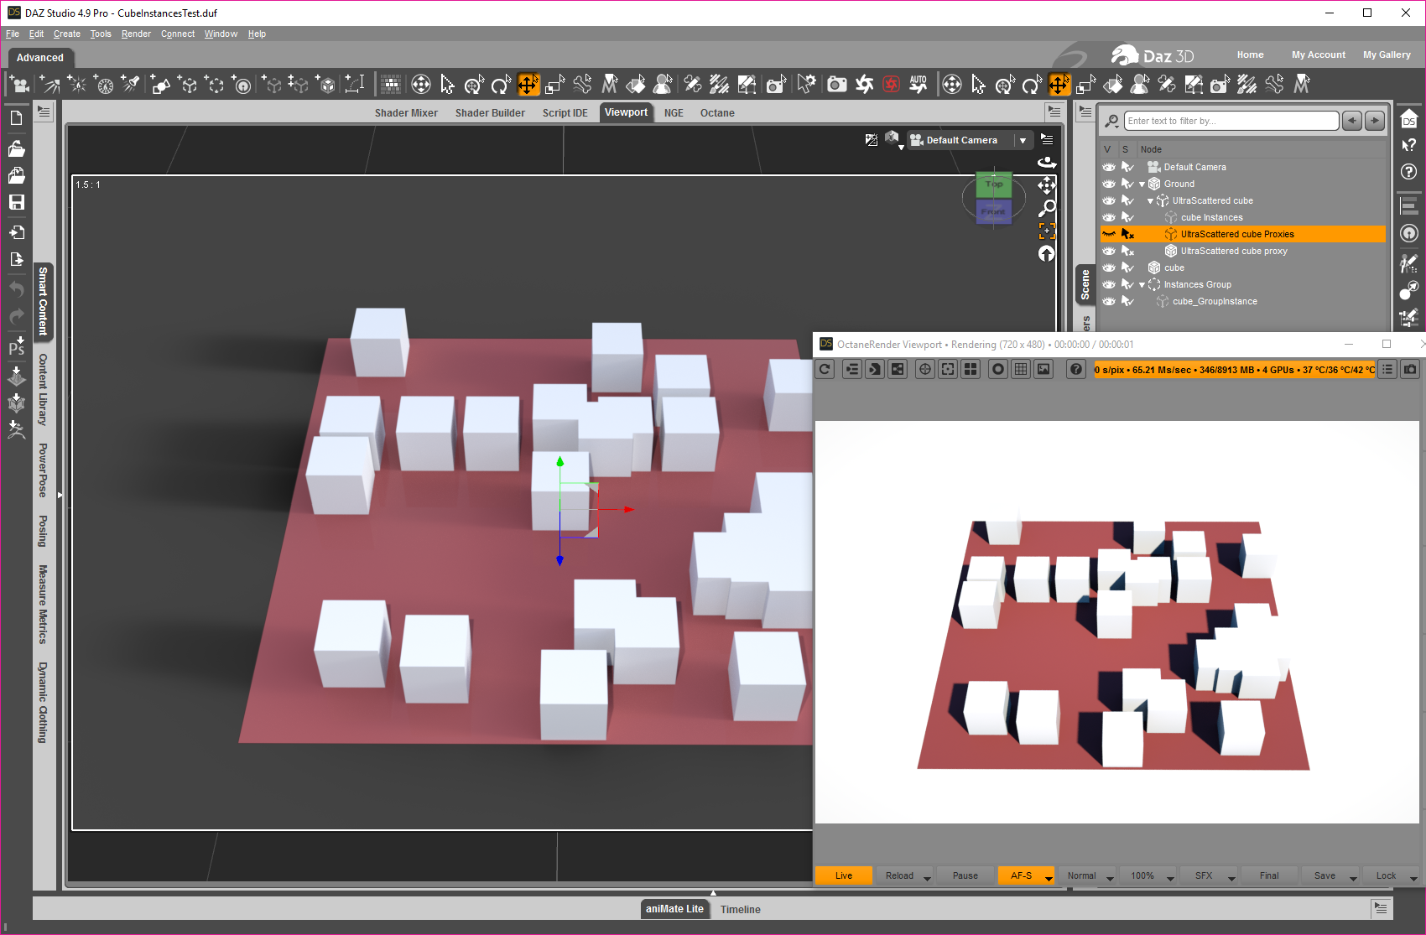Click the Redo arrow in left sidebar
The image size is (1426, 935).
point(16,316)
